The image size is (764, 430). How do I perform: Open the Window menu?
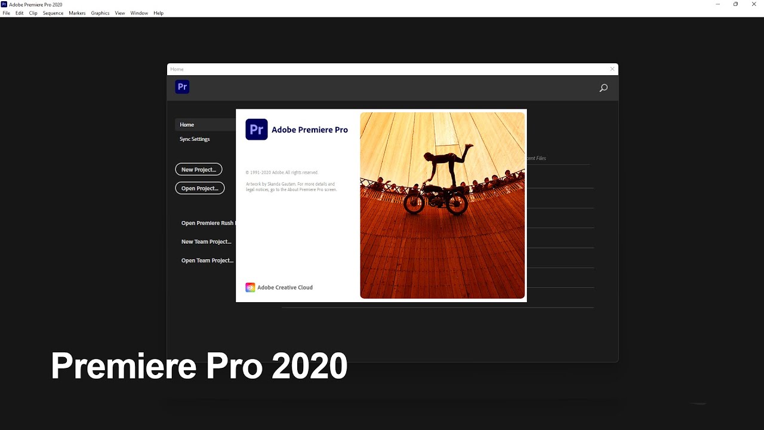pyautogui.click(x=139, y=13)
